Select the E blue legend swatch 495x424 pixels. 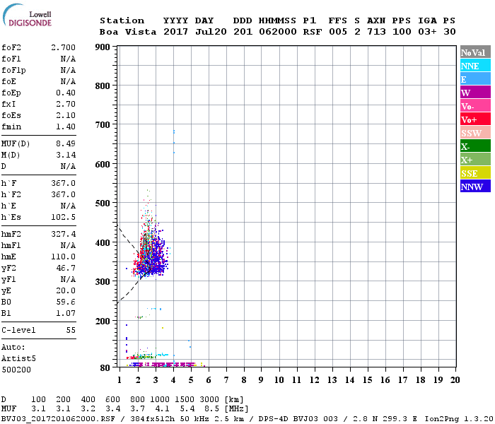pyautogui.click(x=475, y=79)
